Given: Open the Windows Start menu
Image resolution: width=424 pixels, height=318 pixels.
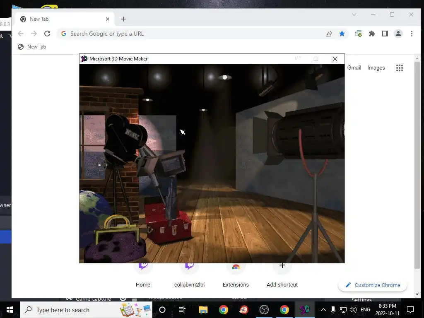Looking at the screenshot, I should point(10,310).
